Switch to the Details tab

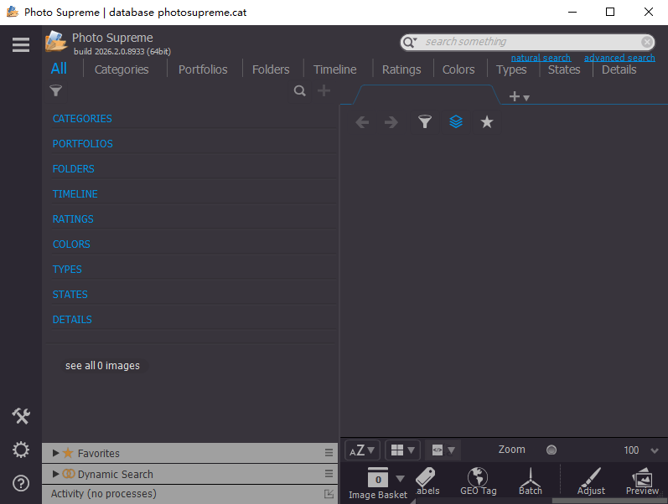pyautogui.click(x=619, y=69)
